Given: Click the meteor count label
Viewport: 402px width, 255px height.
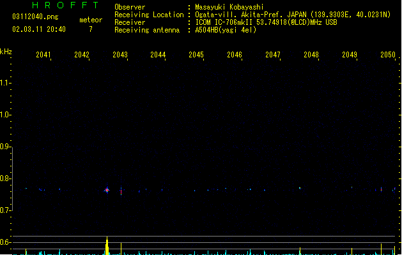Looking at the screenshot, I should (91, 20).
